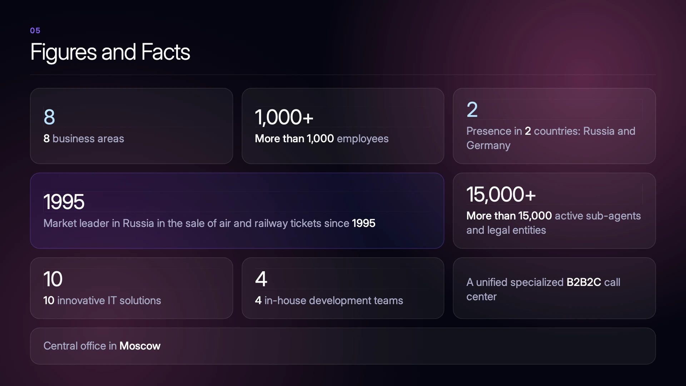Click the 15,000+ figure
The image size is (686, 386).
point(501,194)
